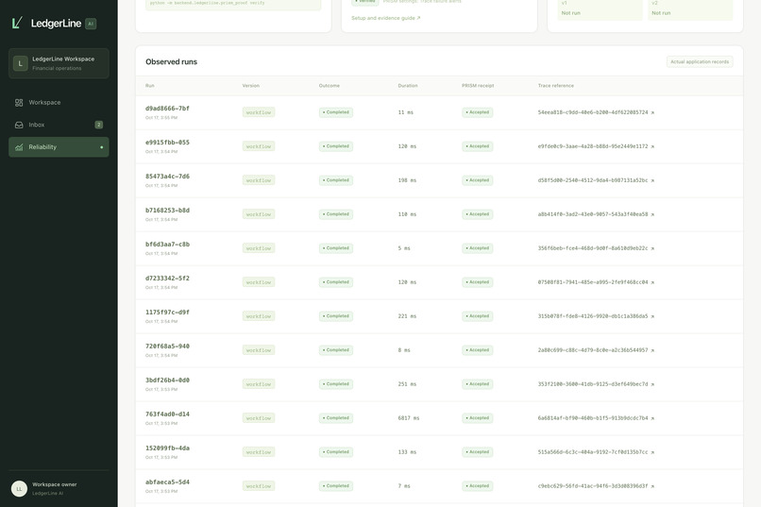
Task: Click the Inbox tray icon
Action: [19, 125]
